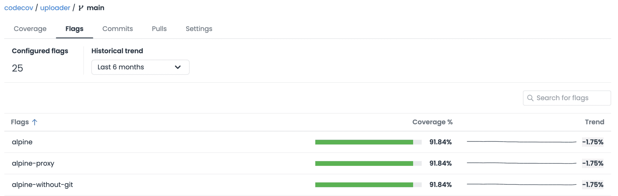Click inside the Search for flags field
618x196 pixels.
[x=567, y=98]
